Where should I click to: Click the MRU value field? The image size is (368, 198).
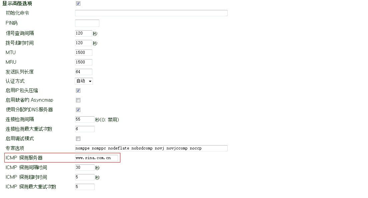click(x=83, y=62)
